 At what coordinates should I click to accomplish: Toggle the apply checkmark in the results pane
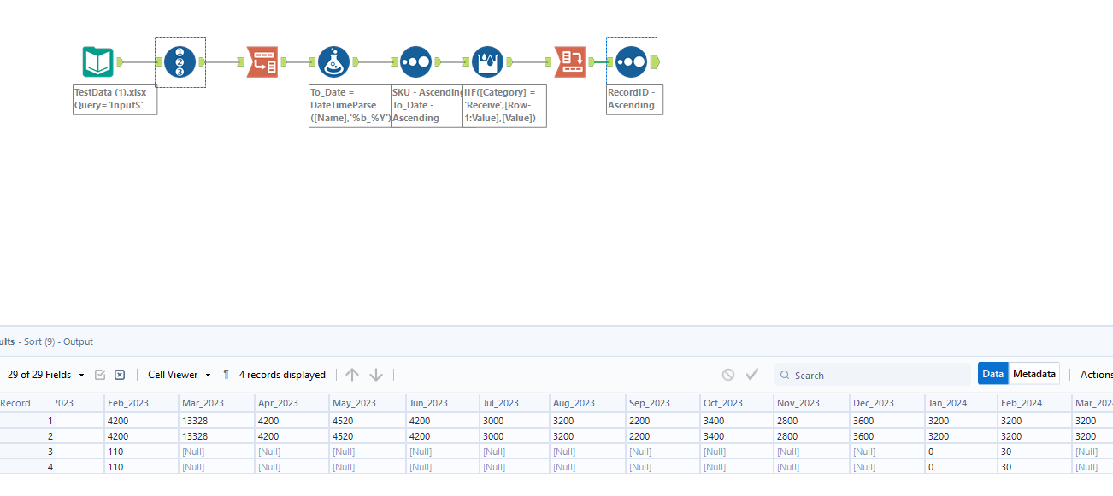pos(752,374)
